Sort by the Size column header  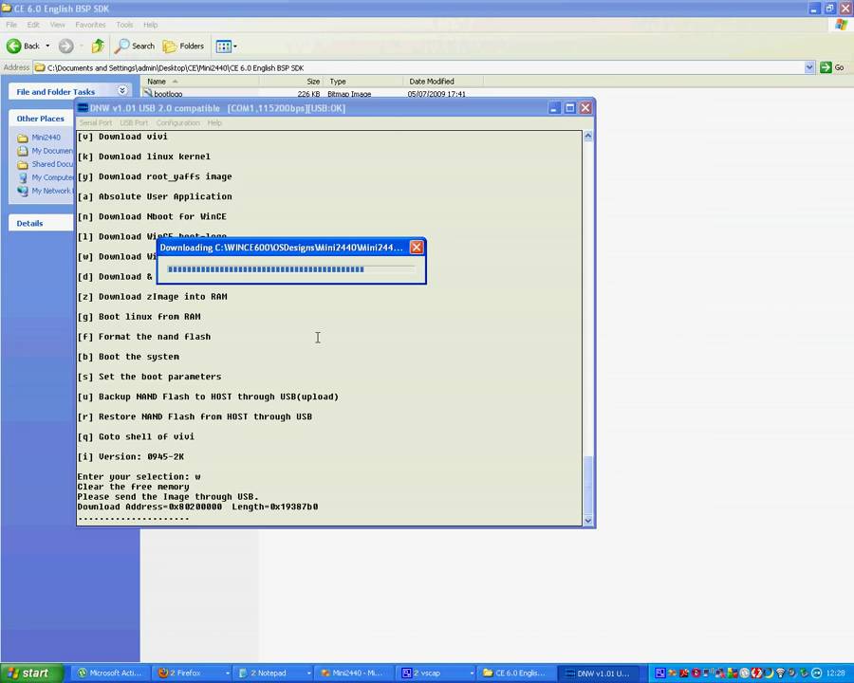[291, 82]
